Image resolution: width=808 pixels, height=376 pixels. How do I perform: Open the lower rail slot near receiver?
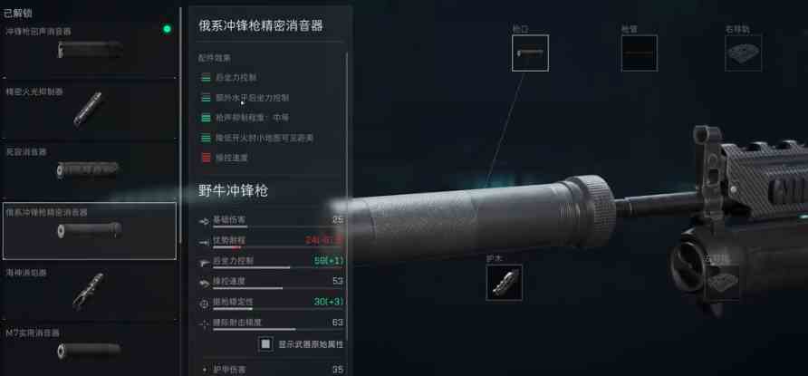[722, 283]
